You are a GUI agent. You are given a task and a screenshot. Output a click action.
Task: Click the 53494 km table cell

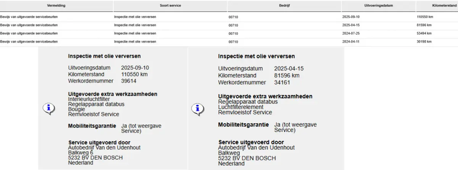pos(424,33)
